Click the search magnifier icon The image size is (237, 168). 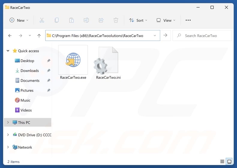pyautogui.click(x=179, y=35)
